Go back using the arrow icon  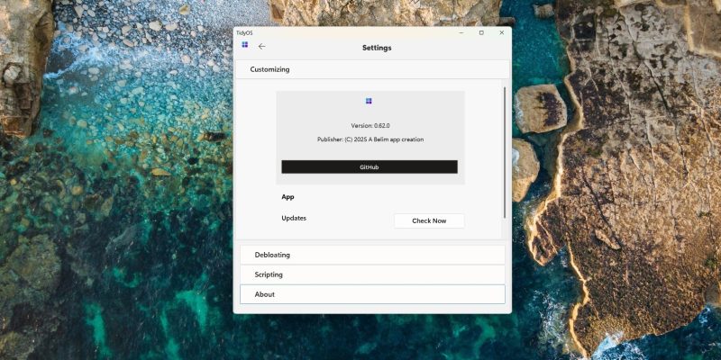262,47
